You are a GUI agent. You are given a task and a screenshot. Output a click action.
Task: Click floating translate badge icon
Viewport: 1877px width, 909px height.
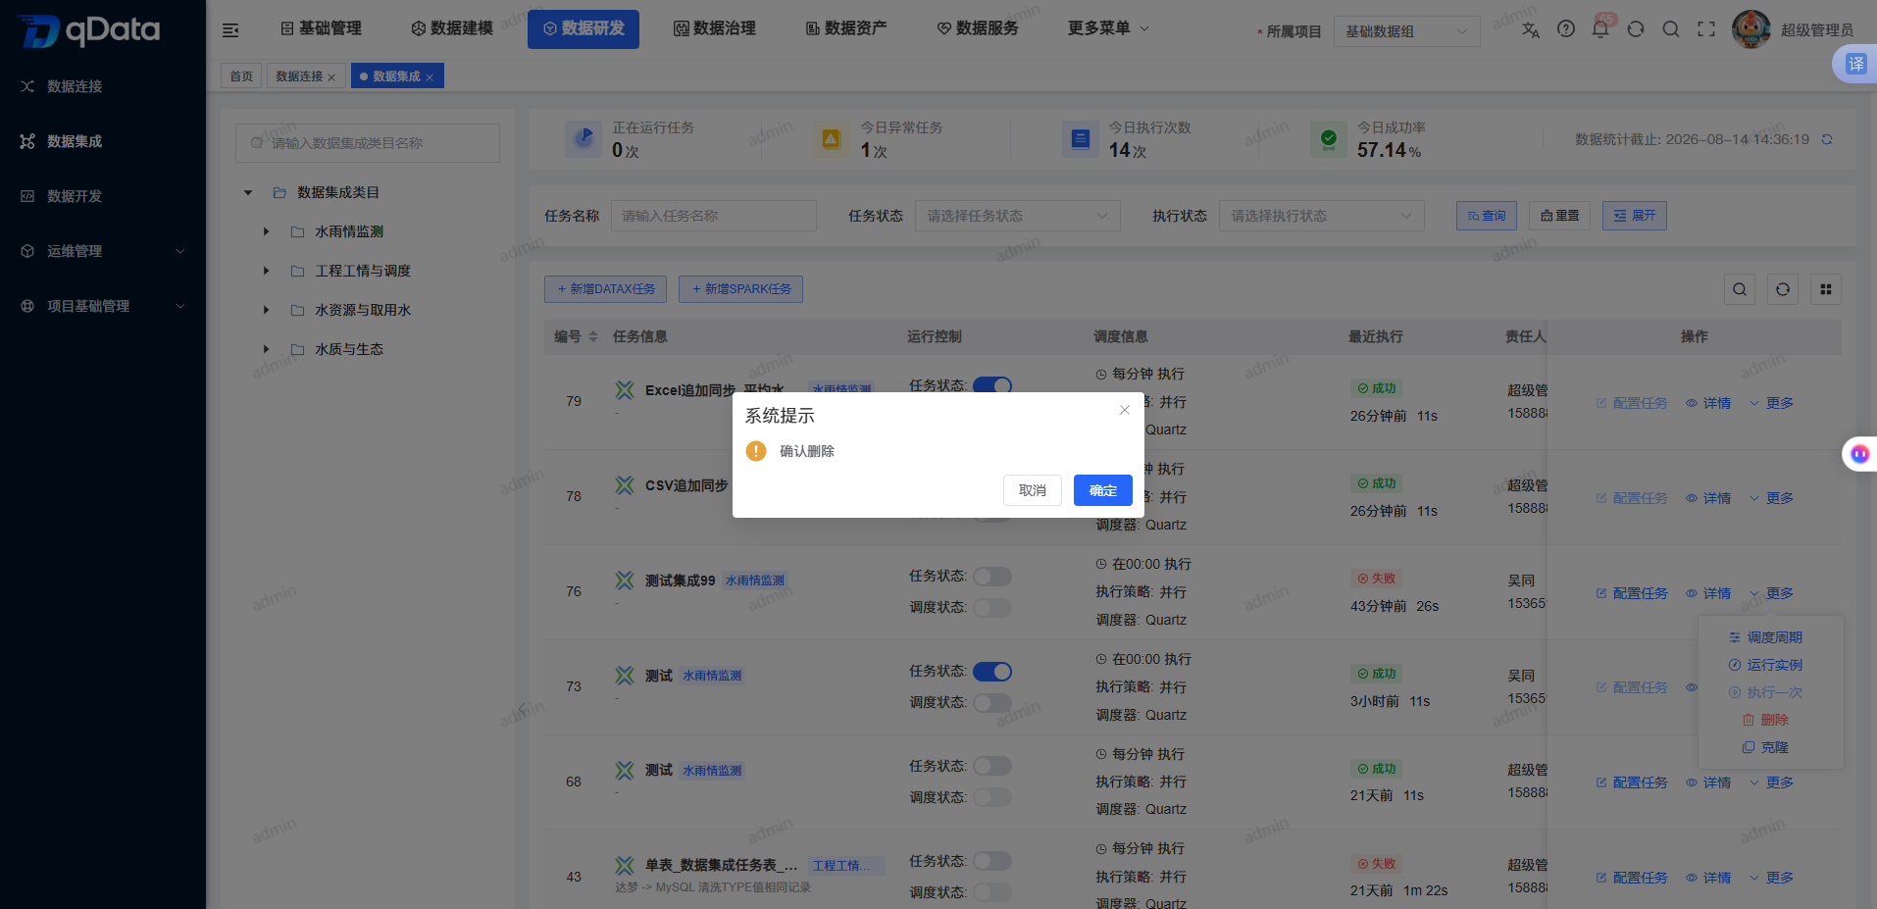[1856, 64]
